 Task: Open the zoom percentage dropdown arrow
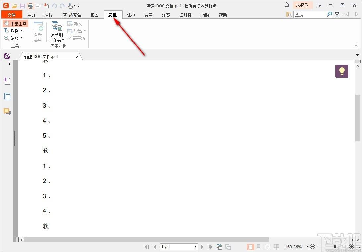[308, 247]
